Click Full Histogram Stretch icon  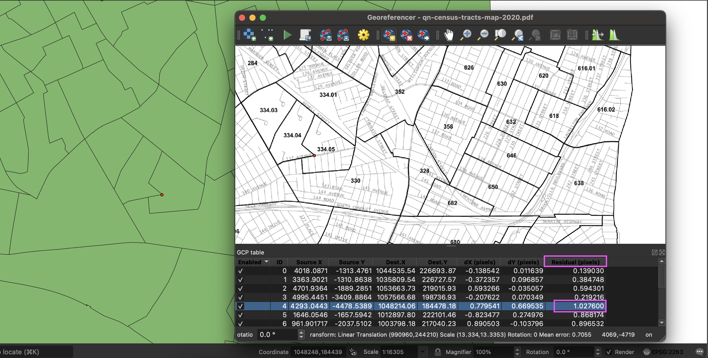pos(615,35)
